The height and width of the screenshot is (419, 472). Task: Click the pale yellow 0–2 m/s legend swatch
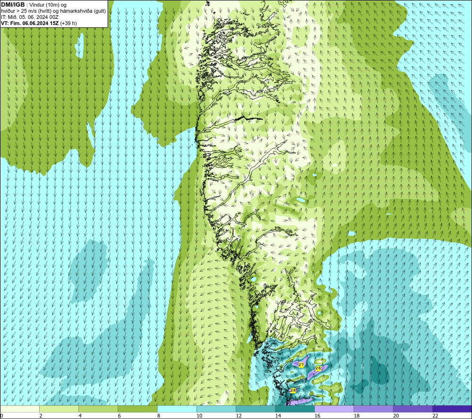(x=19, y=409)
